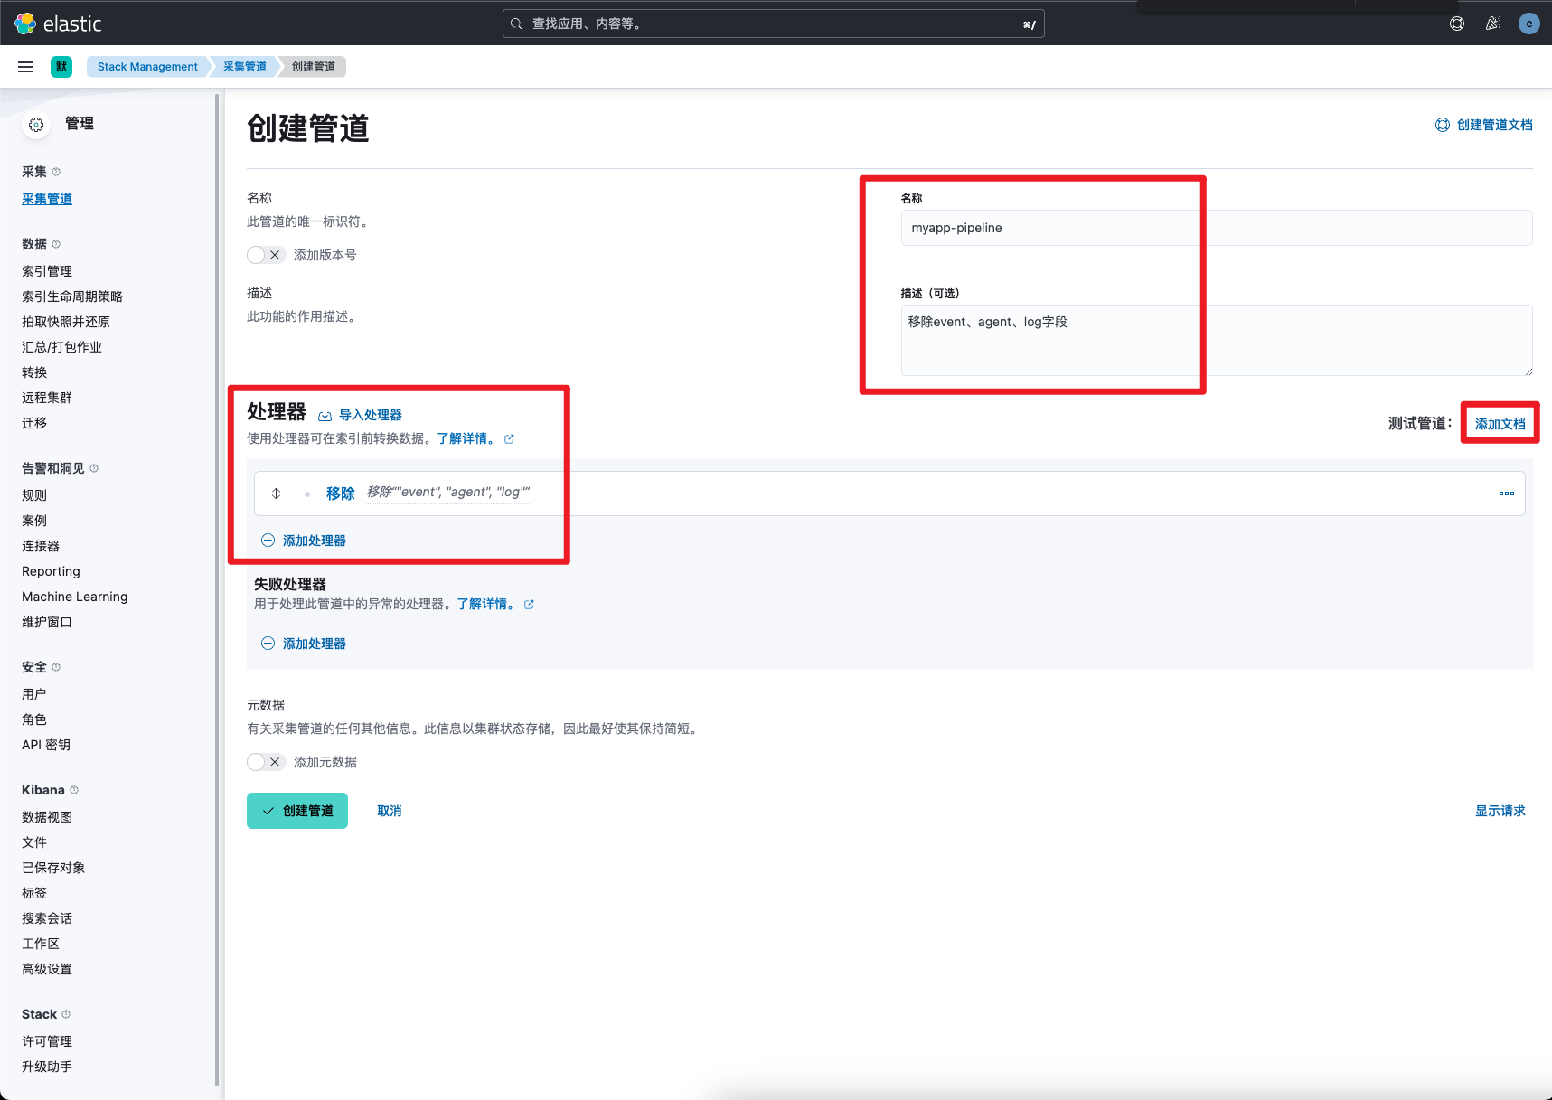Open Reporting in the sidebar
The width and height of the screenshot is (1552, 1100).
point(51,571)
